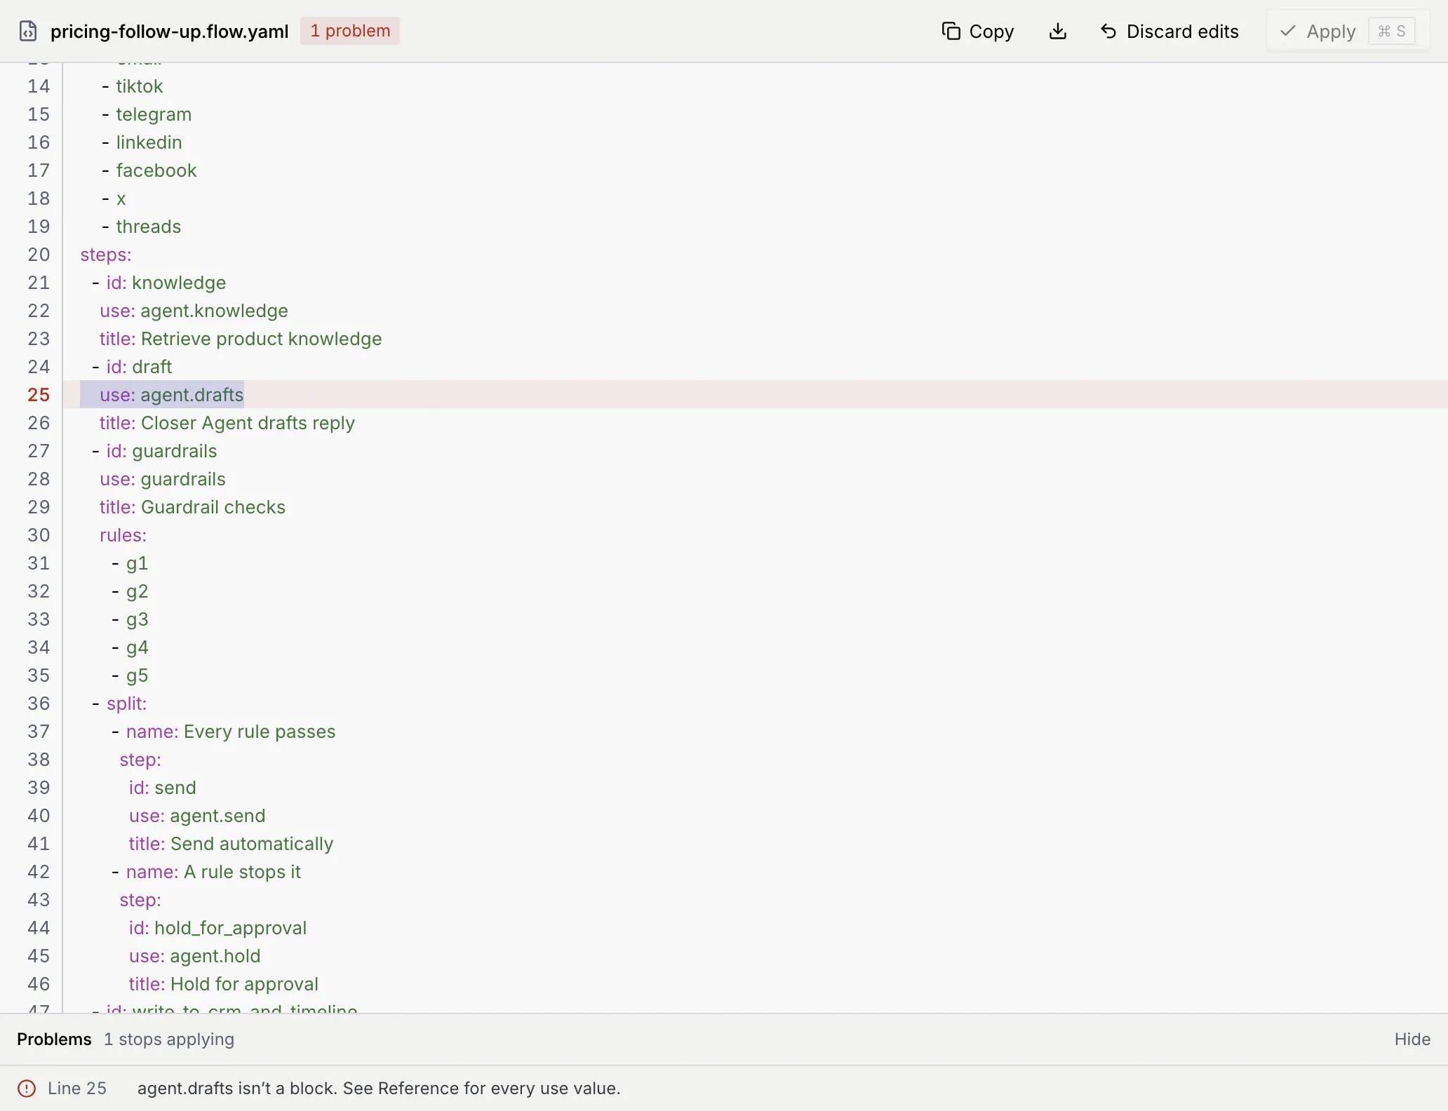Click rule 'g1' on line 31
The image size is (1448, 1111).
[137, 563]
